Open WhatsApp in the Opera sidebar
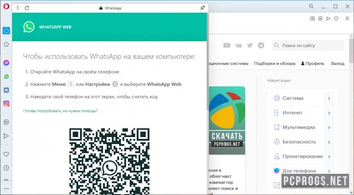This screenshot has height=195, width=354. pos(6,76)
